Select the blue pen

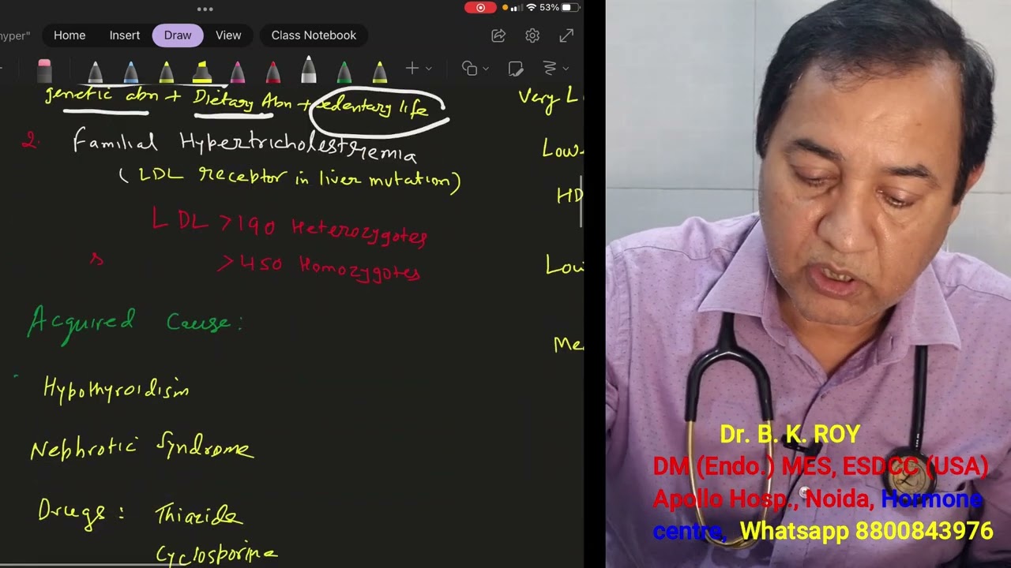130,73
